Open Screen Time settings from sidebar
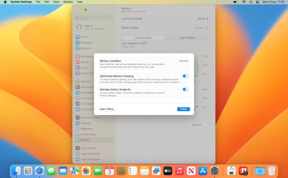Viewport: 288px width, 178px height. click(85, 73)
